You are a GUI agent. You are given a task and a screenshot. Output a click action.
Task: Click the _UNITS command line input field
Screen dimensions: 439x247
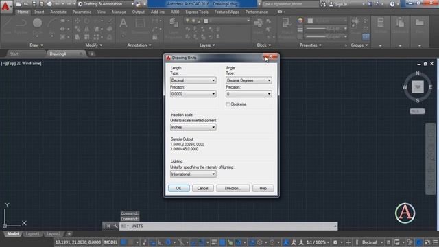click(x=228, y=226)
